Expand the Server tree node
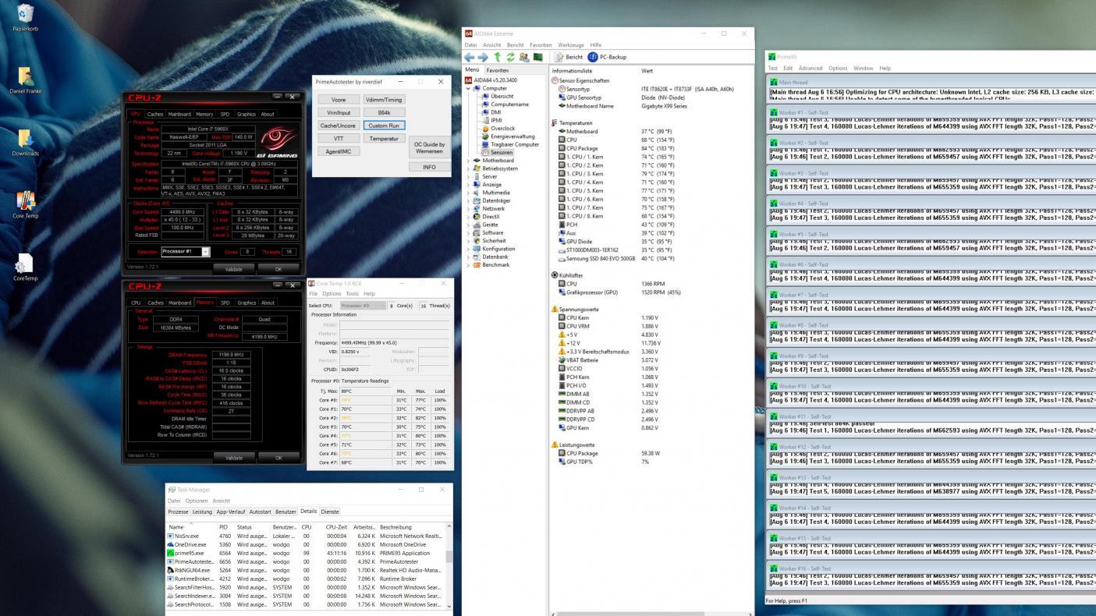 point(468,176)
